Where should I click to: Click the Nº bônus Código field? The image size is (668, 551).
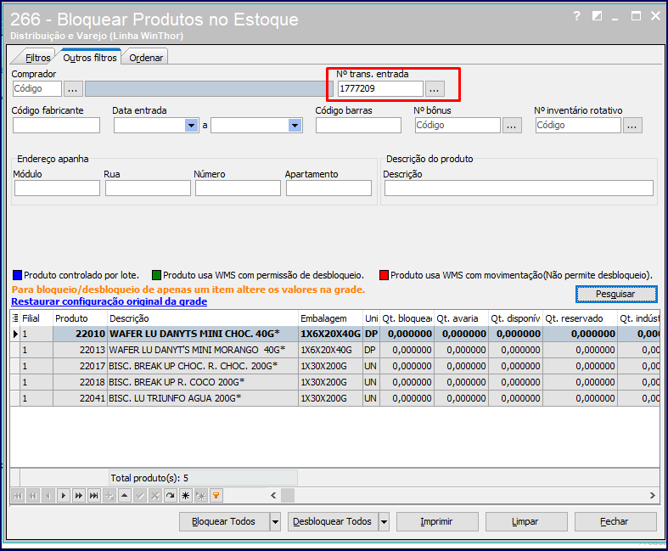tap(458, 126)
